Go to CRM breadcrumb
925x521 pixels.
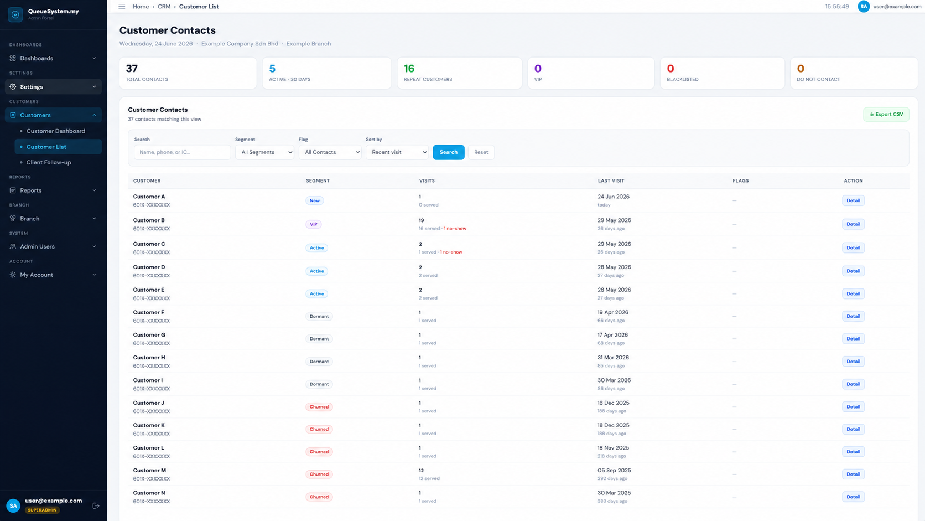pyautogui.click(x=164, y=7)
